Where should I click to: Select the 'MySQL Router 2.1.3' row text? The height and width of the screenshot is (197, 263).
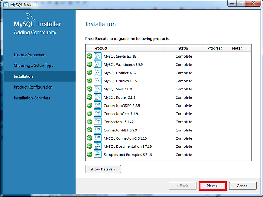[119, 97]
